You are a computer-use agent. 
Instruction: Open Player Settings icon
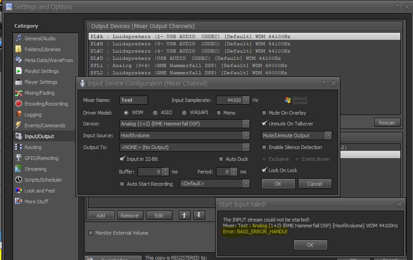pyautogui.click(x=19, y=82)
